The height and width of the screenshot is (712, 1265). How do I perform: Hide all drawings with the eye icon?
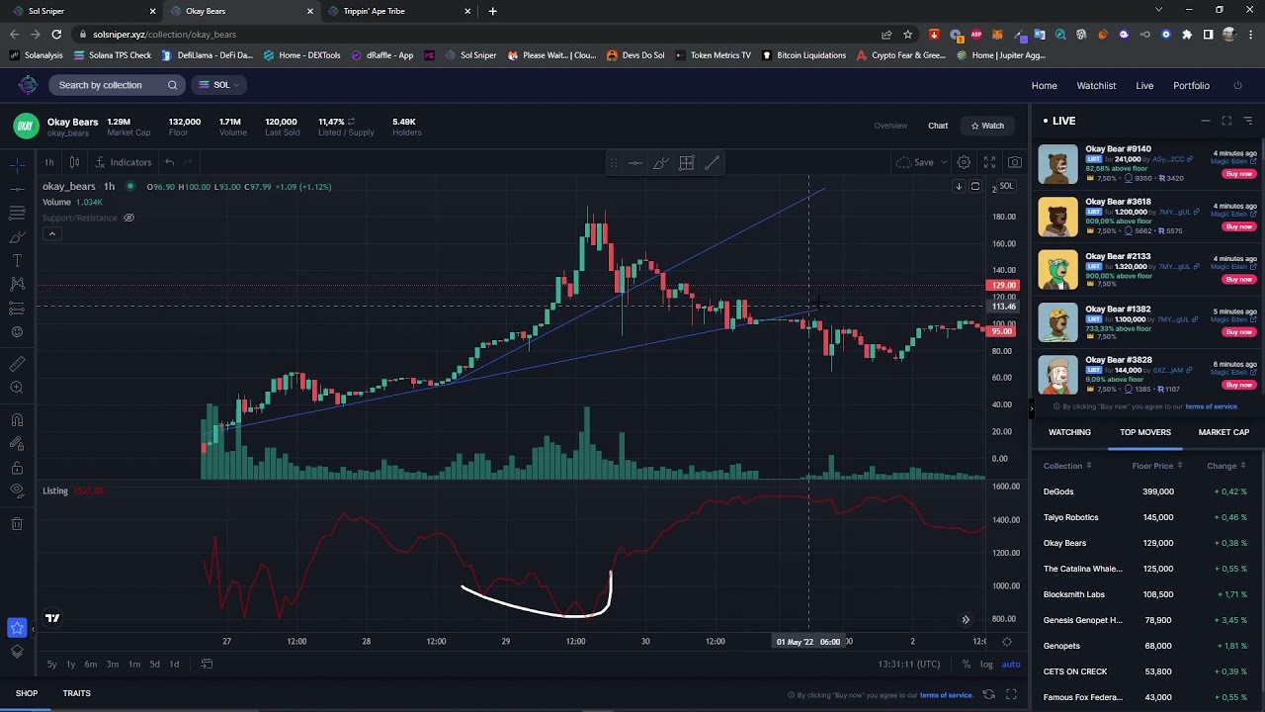pos(17,491)
